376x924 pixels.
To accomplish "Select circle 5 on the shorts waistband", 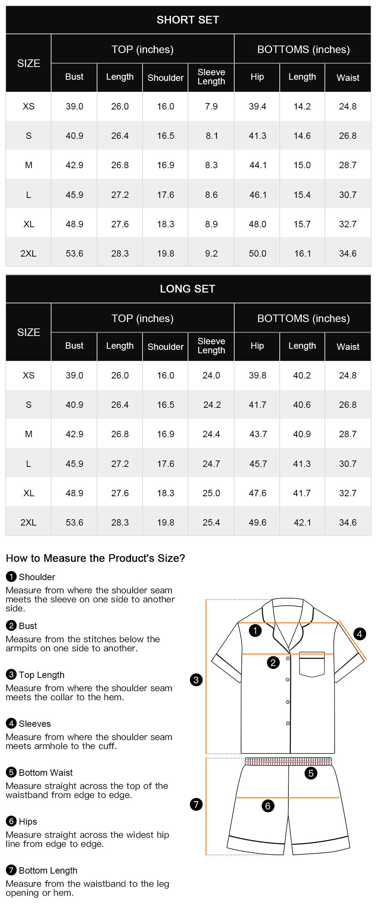I will click(x=311, y=773).
